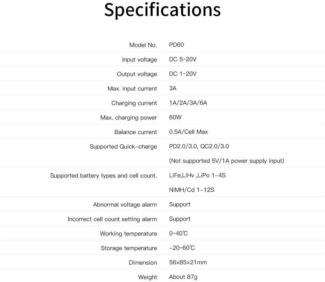Click the PD60 model number value
Image resolution: width=325 pixels, height=282 pixels.
pyautogui.click(x=176, y=45)
